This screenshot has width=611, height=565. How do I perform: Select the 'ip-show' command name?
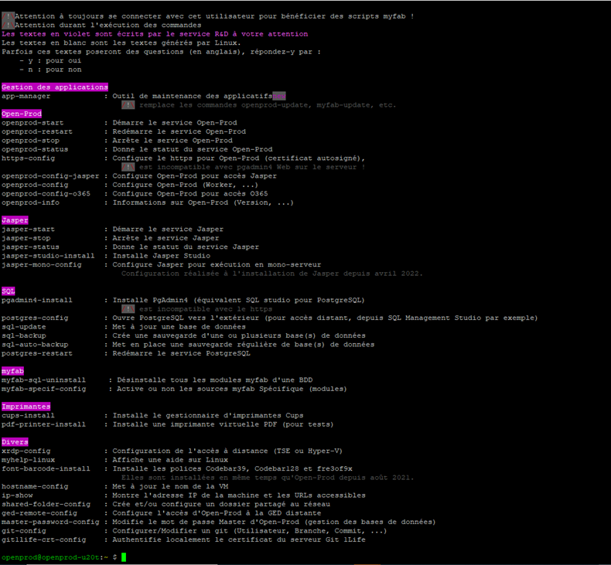[x=17, y=495]
